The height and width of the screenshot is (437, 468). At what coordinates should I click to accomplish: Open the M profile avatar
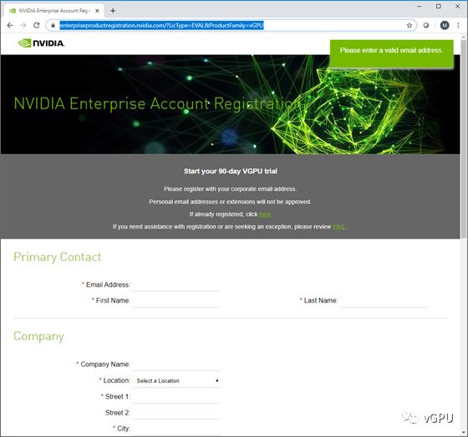coord(445,25)
